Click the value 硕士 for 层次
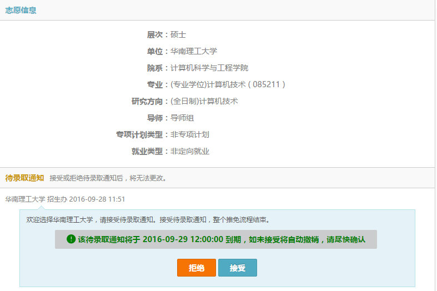This screenshot has height=291, width=437. click(178, 34)
